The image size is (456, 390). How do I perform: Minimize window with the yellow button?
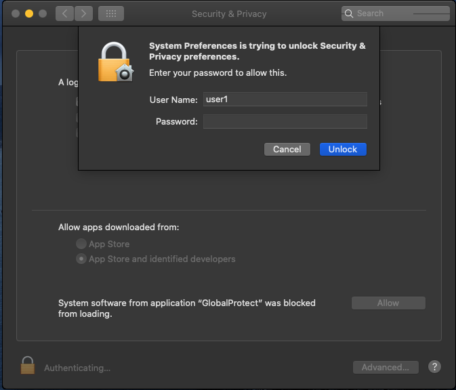tap(29, 14)
